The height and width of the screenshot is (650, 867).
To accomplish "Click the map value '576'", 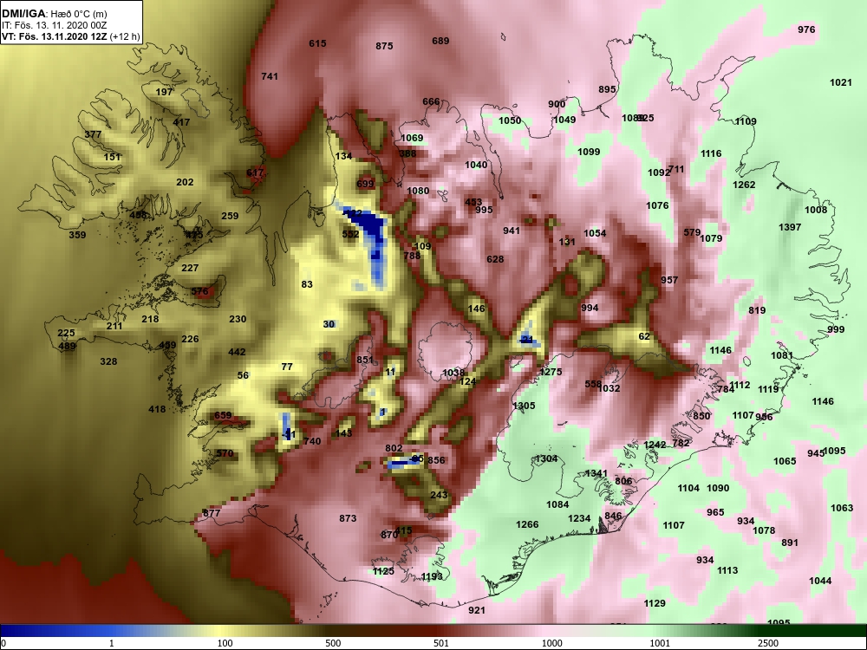I will (199, 290).
